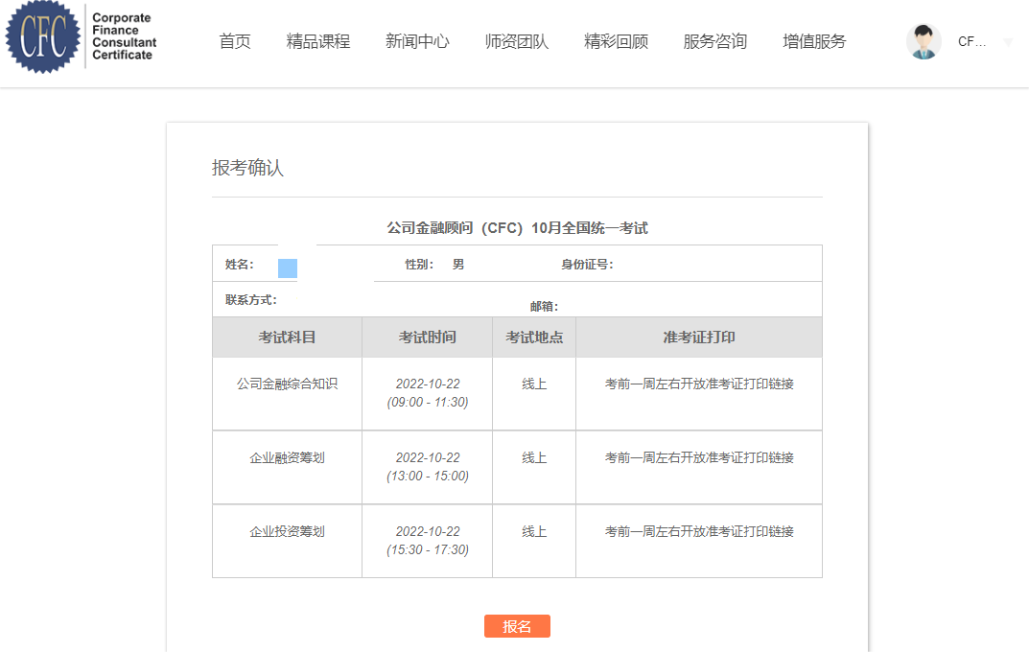The height and width of the screenshot is (652, 1029).
Task: Click the gender value 男
Action: click(x=458, y=265)
